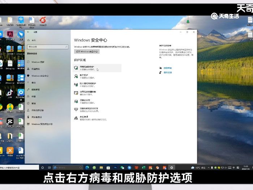
Task: Select the debug.log file on desktop
Action: (x=10, y=65)
